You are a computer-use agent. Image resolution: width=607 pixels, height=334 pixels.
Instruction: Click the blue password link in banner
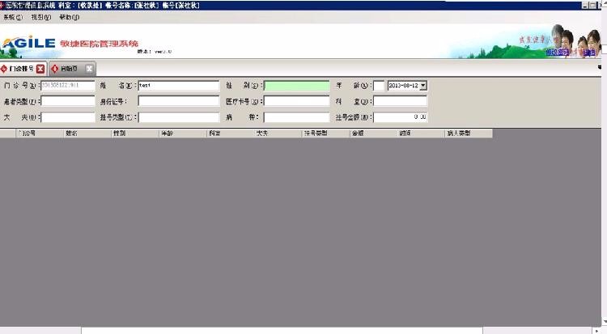point(558,52)
